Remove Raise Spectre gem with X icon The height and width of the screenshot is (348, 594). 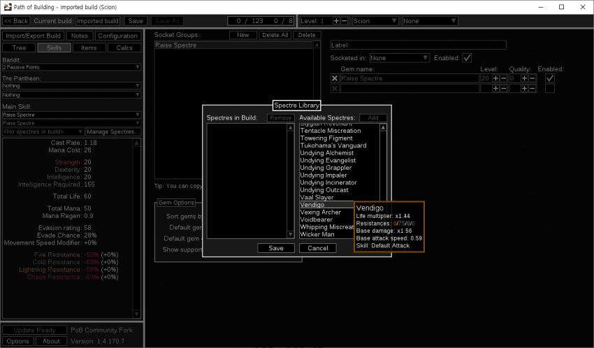pyautogui.click(x=335, y=78)
